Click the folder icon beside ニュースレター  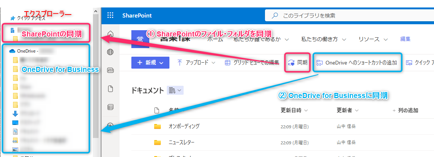(157, 142)
